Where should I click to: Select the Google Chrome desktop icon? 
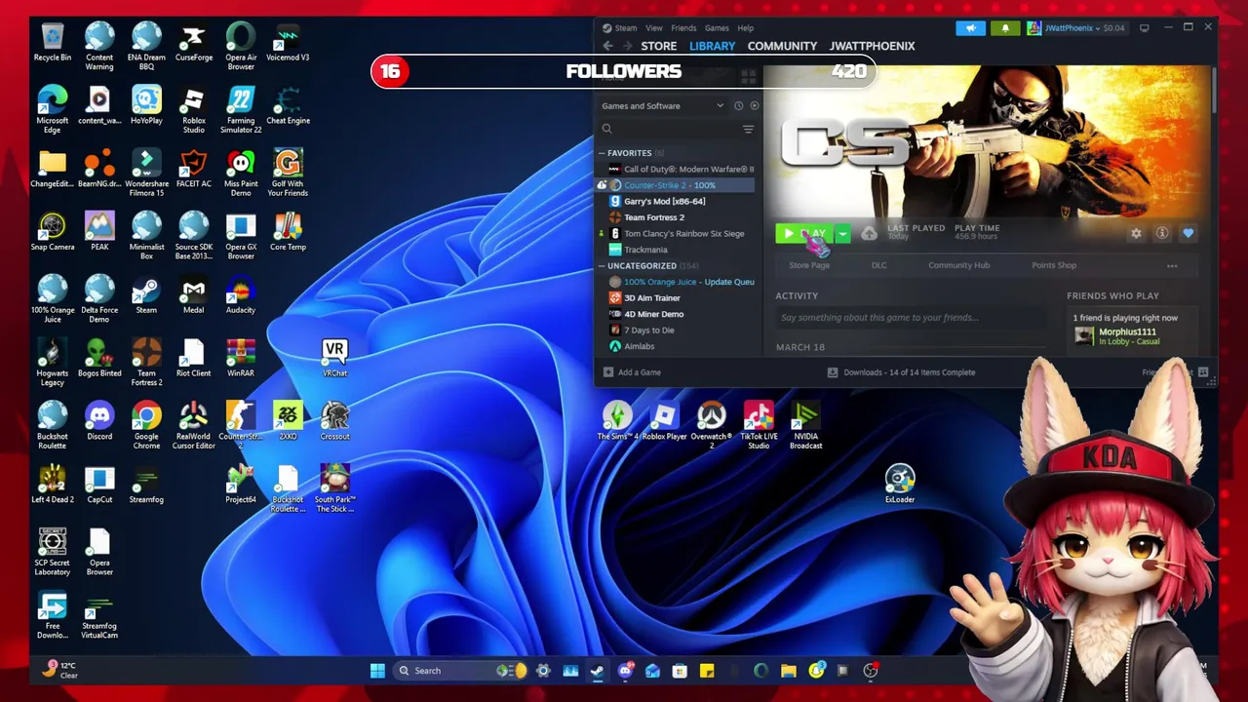pyautogui.click(x=146, y=426)
